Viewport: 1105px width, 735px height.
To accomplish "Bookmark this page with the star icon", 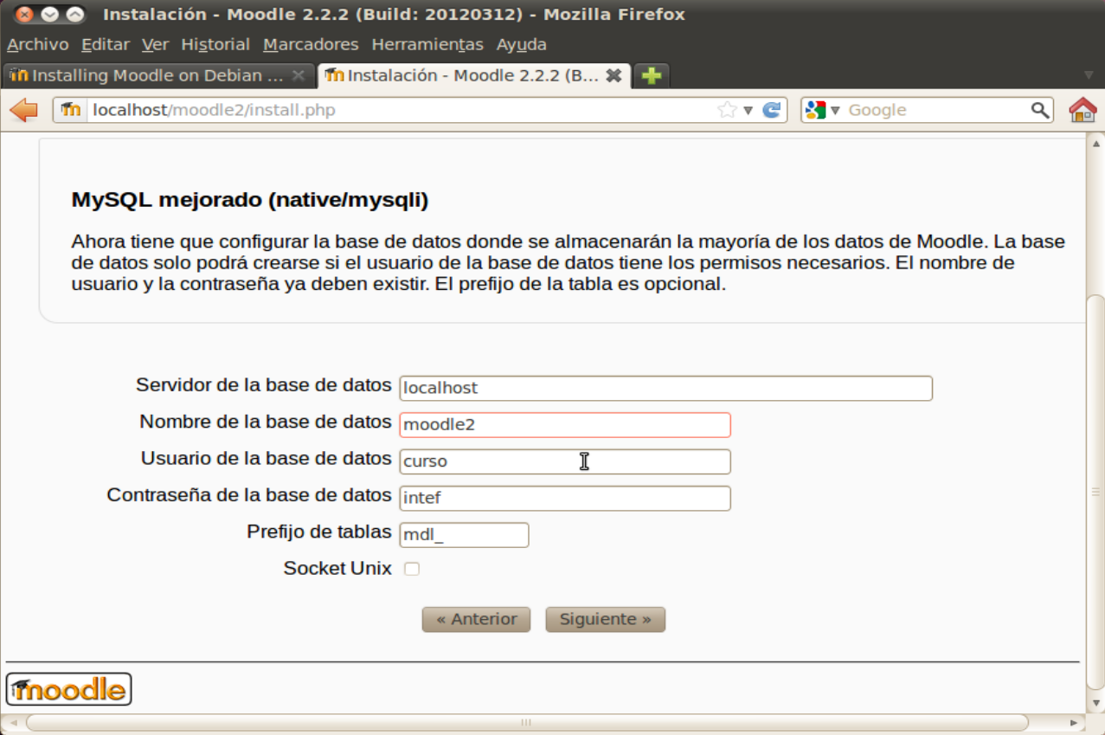I will point(727,110).
